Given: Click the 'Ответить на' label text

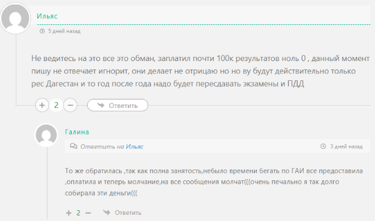Looking at the screenshot, I should (x=102, y=146).
